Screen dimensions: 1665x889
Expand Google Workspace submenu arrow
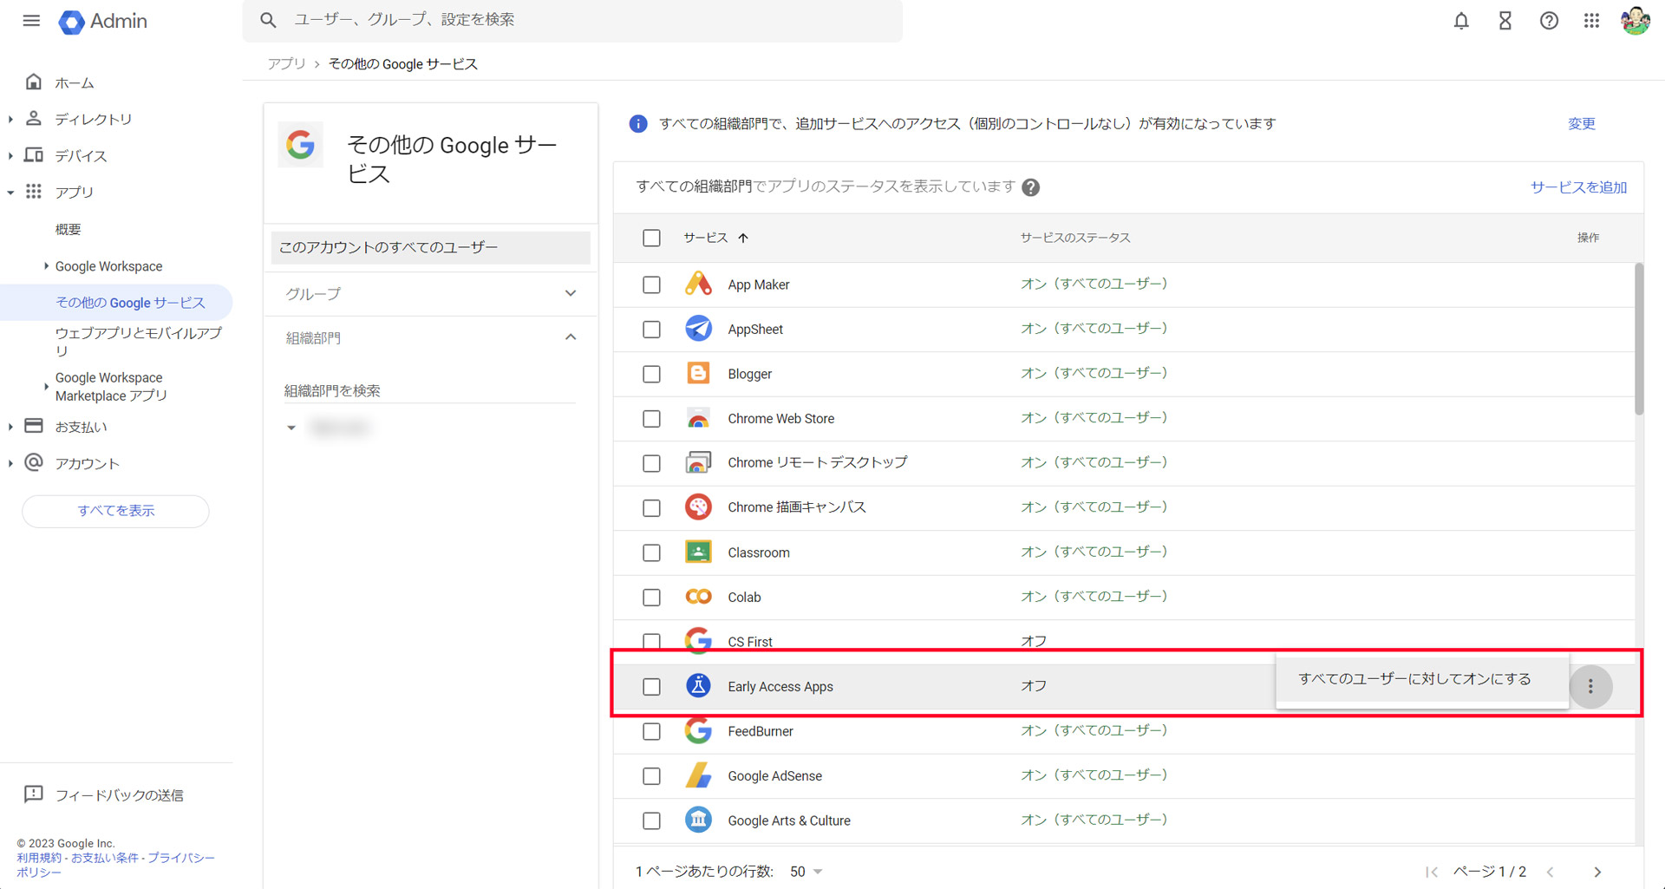46,266
